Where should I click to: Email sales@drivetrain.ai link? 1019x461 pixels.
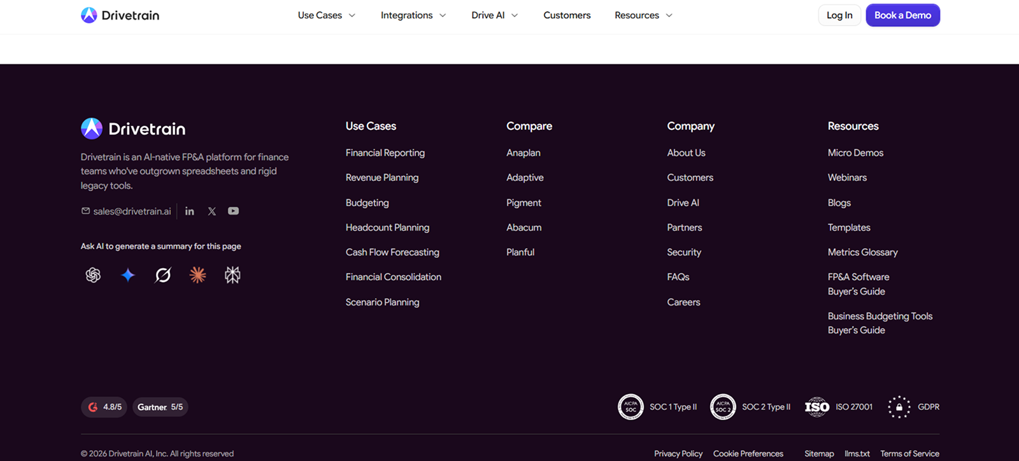point(126,211)
